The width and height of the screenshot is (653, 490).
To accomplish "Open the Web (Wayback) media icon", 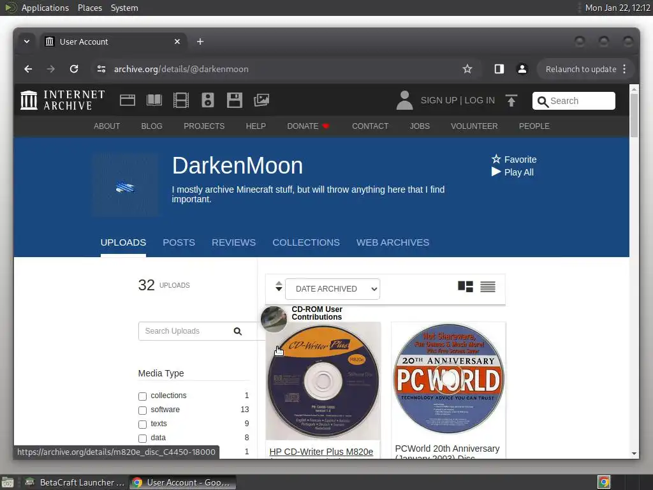I will coord(128,100).
